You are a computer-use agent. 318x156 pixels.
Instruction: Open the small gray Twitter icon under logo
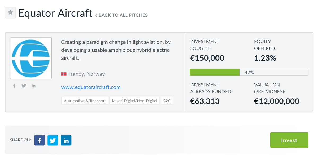24,86
